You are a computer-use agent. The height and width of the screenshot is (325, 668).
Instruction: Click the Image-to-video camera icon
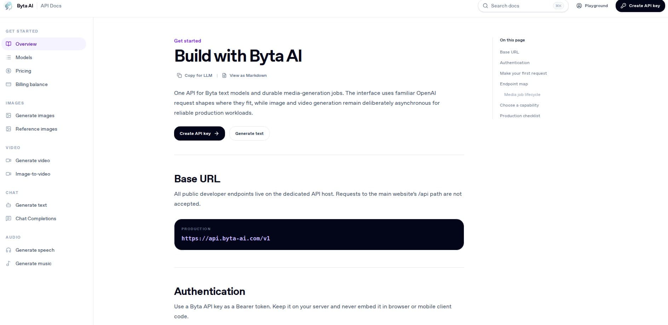point(8,174)
